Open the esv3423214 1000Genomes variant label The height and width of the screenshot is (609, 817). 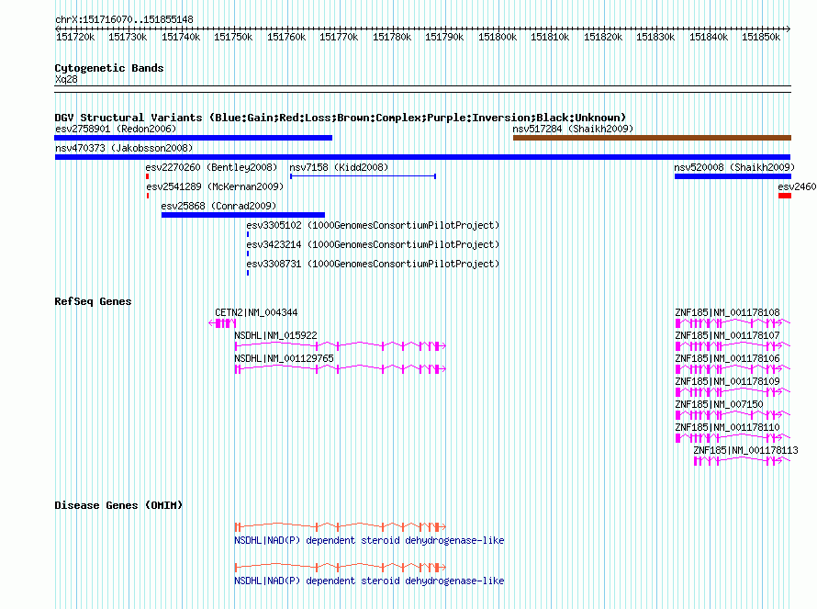(373, 244)
